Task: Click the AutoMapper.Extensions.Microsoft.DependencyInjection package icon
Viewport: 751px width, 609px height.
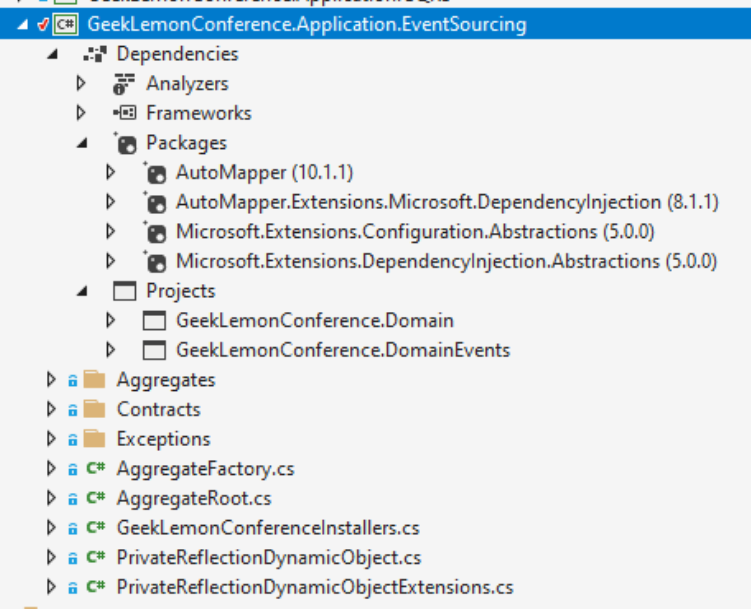Action: 155,202
